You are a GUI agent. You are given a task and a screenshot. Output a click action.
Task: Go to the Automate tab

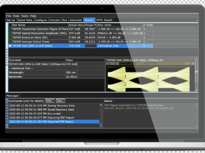click(76, 20)
